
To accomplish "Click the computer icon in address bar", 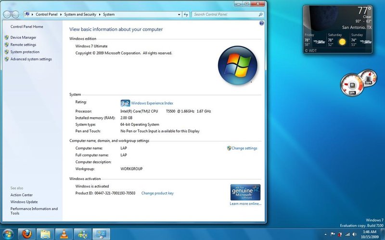I will [27, 14].
